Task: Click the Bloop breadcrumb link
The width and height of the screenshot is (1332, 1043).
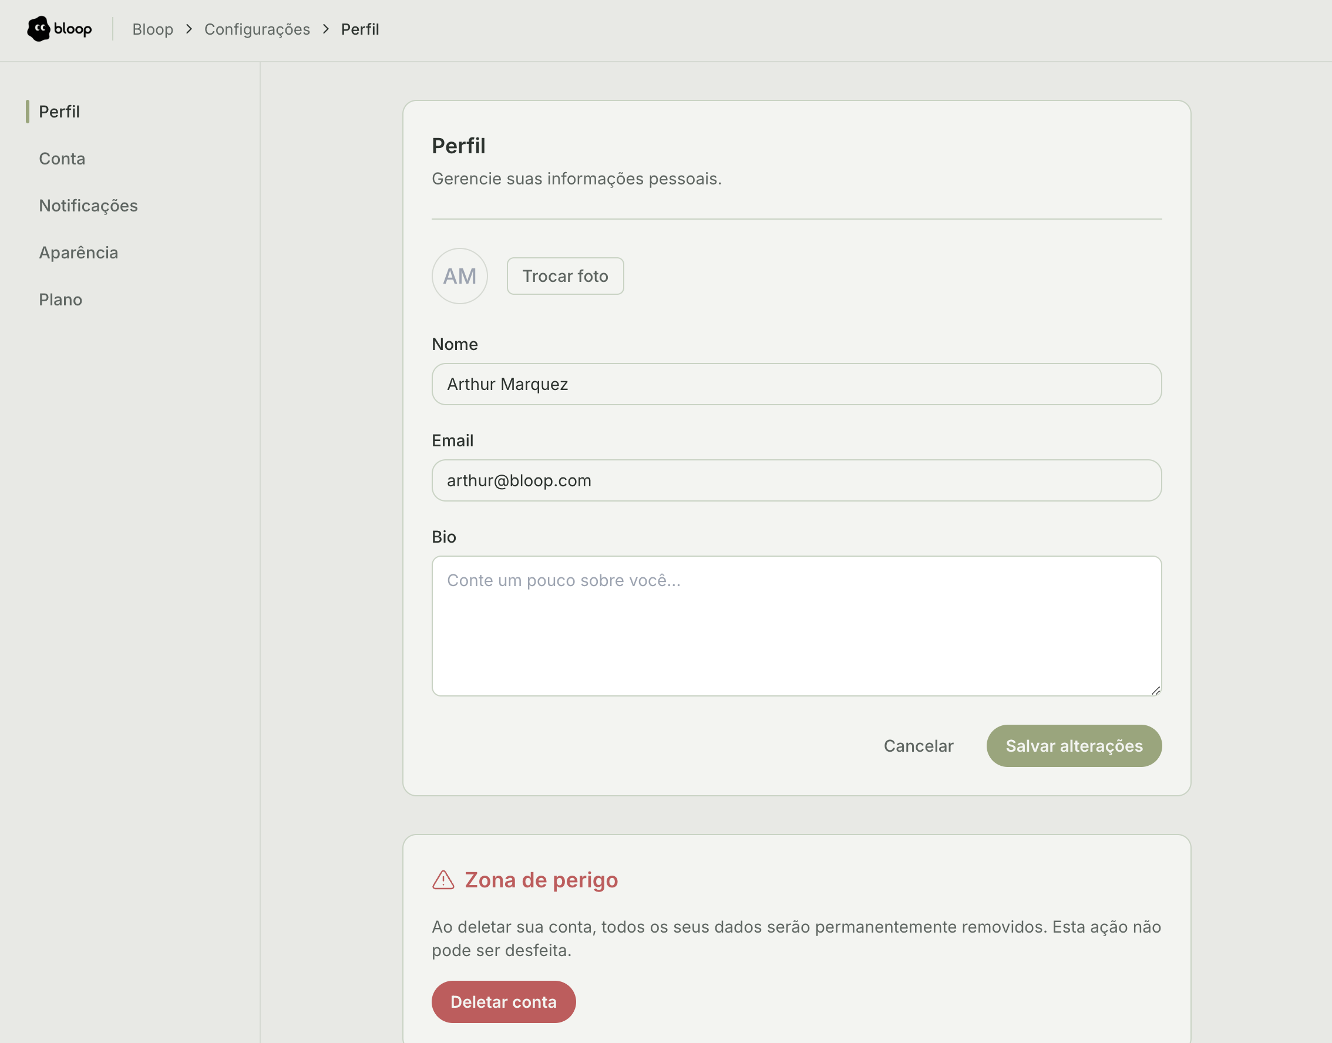Action: pyautogui.click(x=153, y=29)
